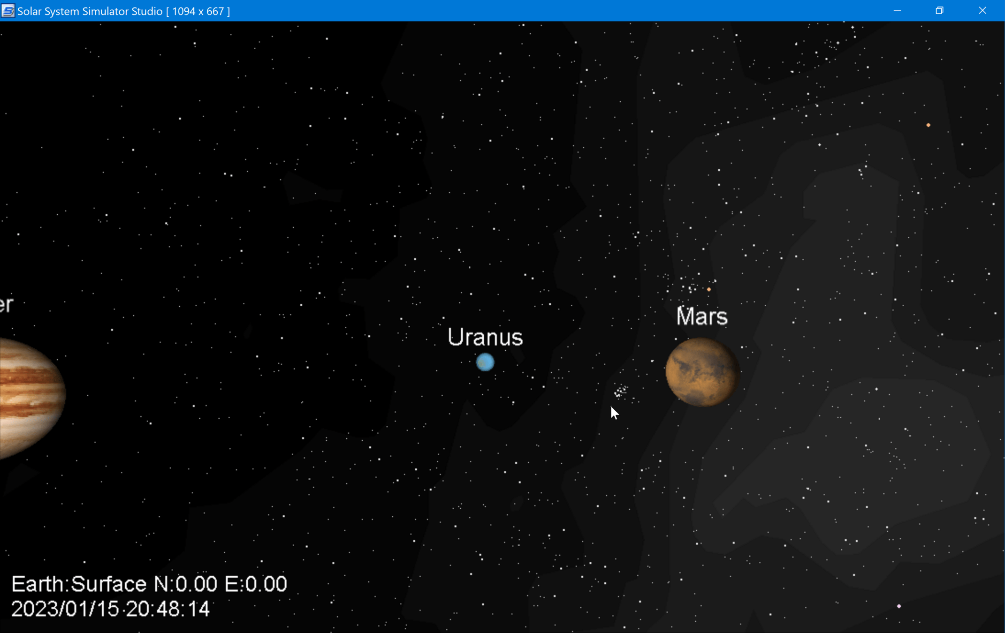This screenshot has height=633, width=1005.
Task: Click the partial Jupiter label text
Action: [x=7, y=305]
